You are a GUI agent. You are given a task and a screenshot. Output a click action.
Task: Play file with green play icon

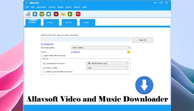click(x=70, y=14)
